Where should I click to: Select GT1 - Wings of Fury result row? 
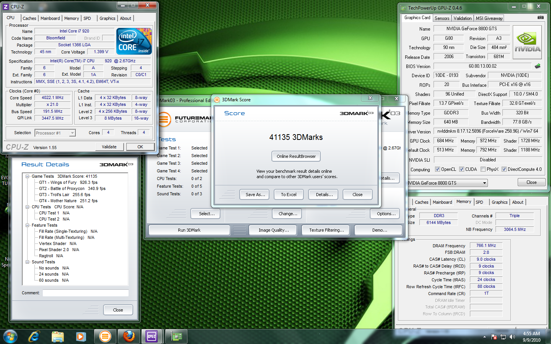[68, 183]
